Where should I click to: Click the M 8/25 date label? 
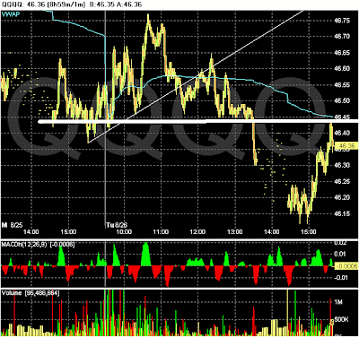tap(13, 225)
